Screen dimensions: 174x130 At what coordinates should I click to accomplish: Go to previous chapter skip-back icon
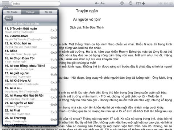click(161, 3)
